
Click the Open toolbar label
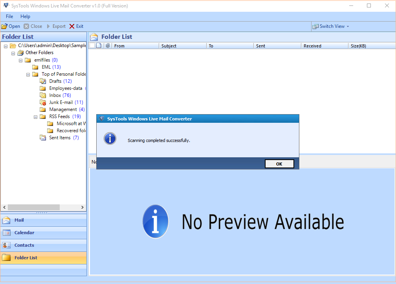click(x=15, y=26)
